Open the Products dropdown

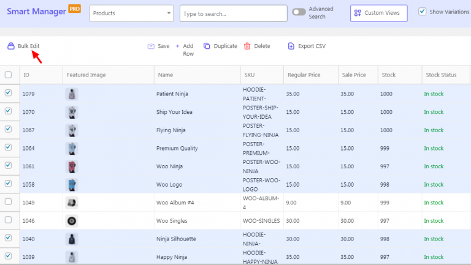(x=131, y=13)
